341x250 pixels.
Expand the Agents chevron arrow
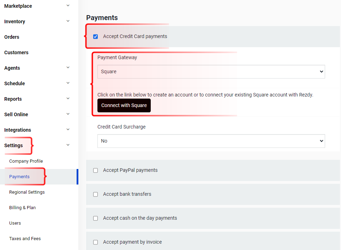(68, 68)
